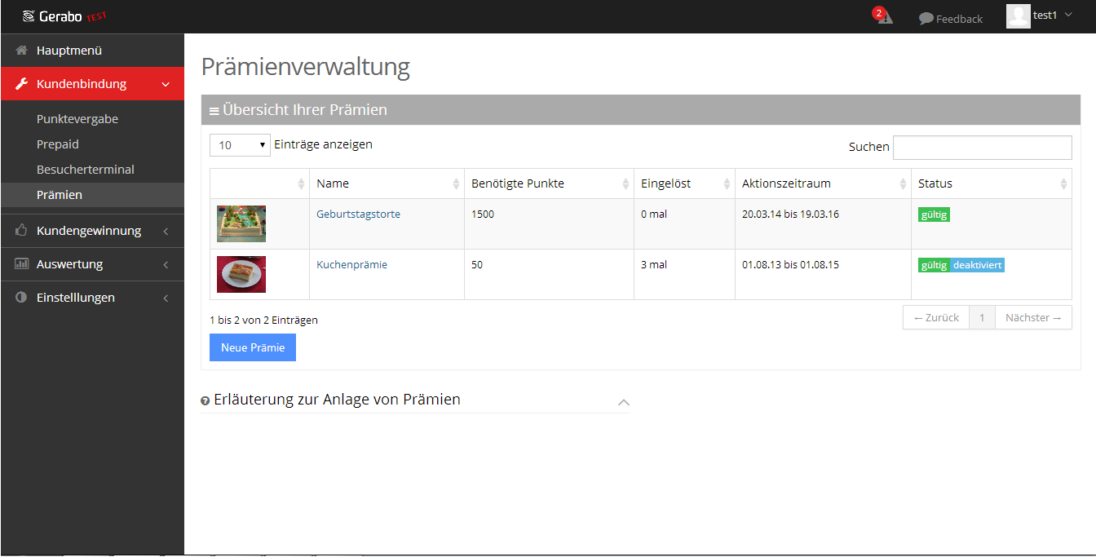This screenshot has height=557, width=1096.
Task: Click the Kuchenprämie cake thumbnail
Action: 241,274
